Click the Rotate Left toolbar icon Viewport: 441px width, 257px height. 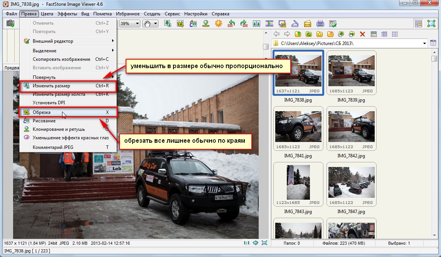231,24
